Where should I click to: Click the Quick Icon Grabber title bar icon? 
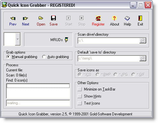4,5
